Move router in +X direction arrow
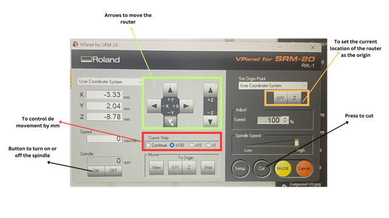The width and height of the screenshot is (389, 218). pos(186,106)
